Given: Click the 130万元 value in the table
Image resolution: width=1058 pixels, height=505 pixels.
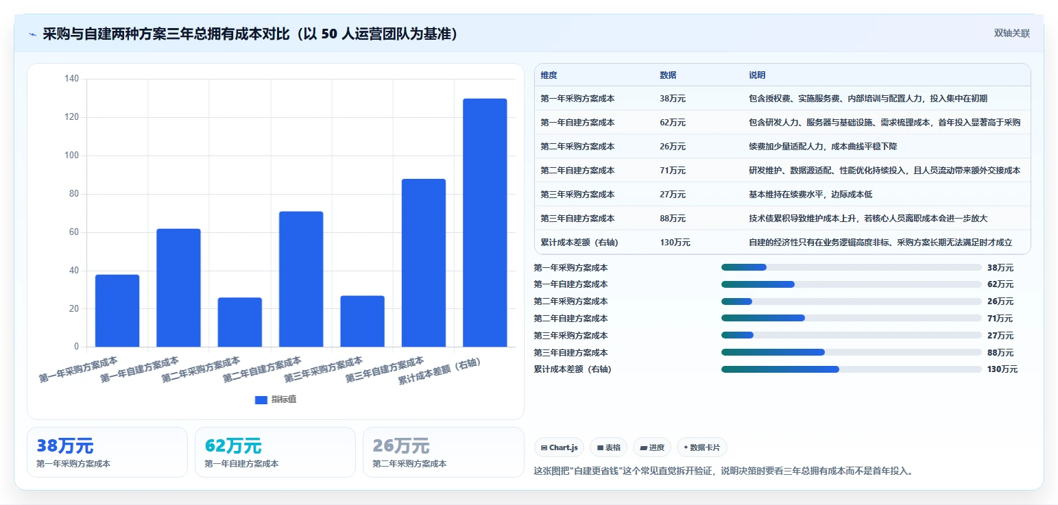Looking at the screenshot, I should click(675, 243).
